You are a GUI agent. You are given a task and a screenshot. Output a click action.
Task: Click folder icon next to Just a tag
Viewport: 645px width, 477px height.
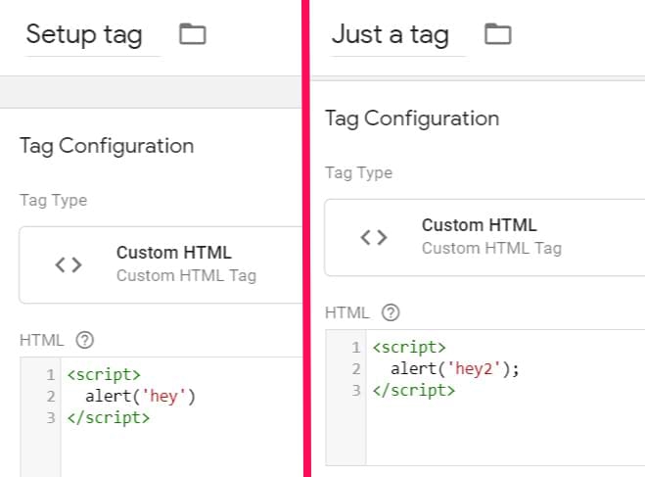(x=498, y=35)
